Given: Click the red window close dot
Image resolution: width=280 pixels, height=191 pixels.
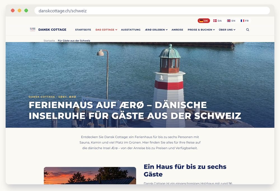Looking at the screenshot, I should tap(13, 11).
